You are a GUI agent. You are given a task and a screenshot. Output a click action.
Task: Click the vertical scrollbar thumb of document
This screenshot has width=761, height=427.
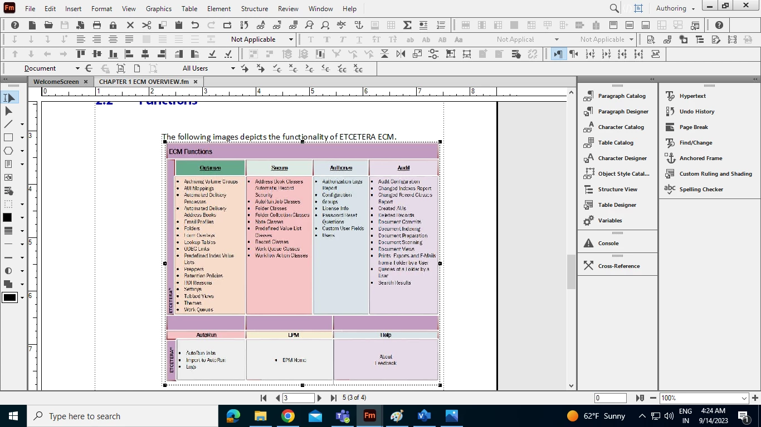click(x=571, y=272)
